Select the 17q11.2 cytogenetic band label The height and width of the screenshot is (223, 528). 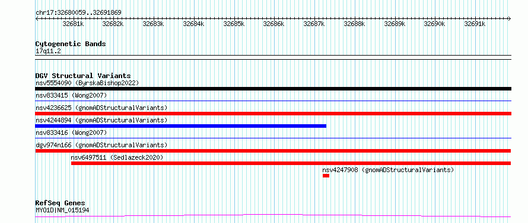[x=48, y=51]
